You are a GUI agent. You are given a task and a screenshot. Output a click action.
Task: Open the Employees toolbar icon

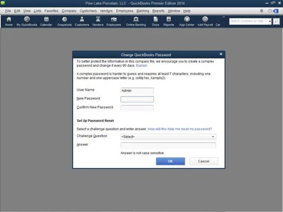(114, 21)
